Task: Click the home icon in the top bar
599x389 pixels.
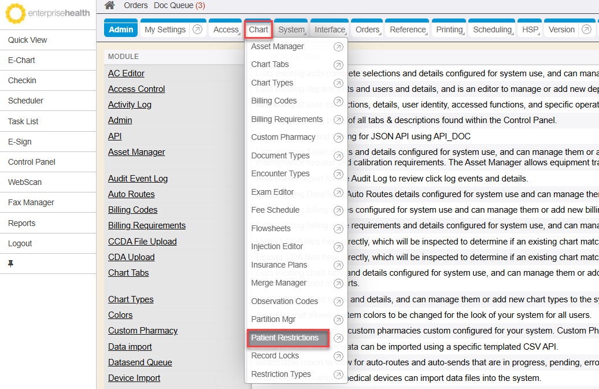Action: [109, 5]
